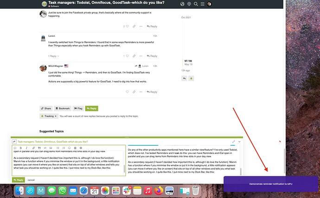
Task: Click the composer text area scrollbar
Action: (x=124, y=169)
